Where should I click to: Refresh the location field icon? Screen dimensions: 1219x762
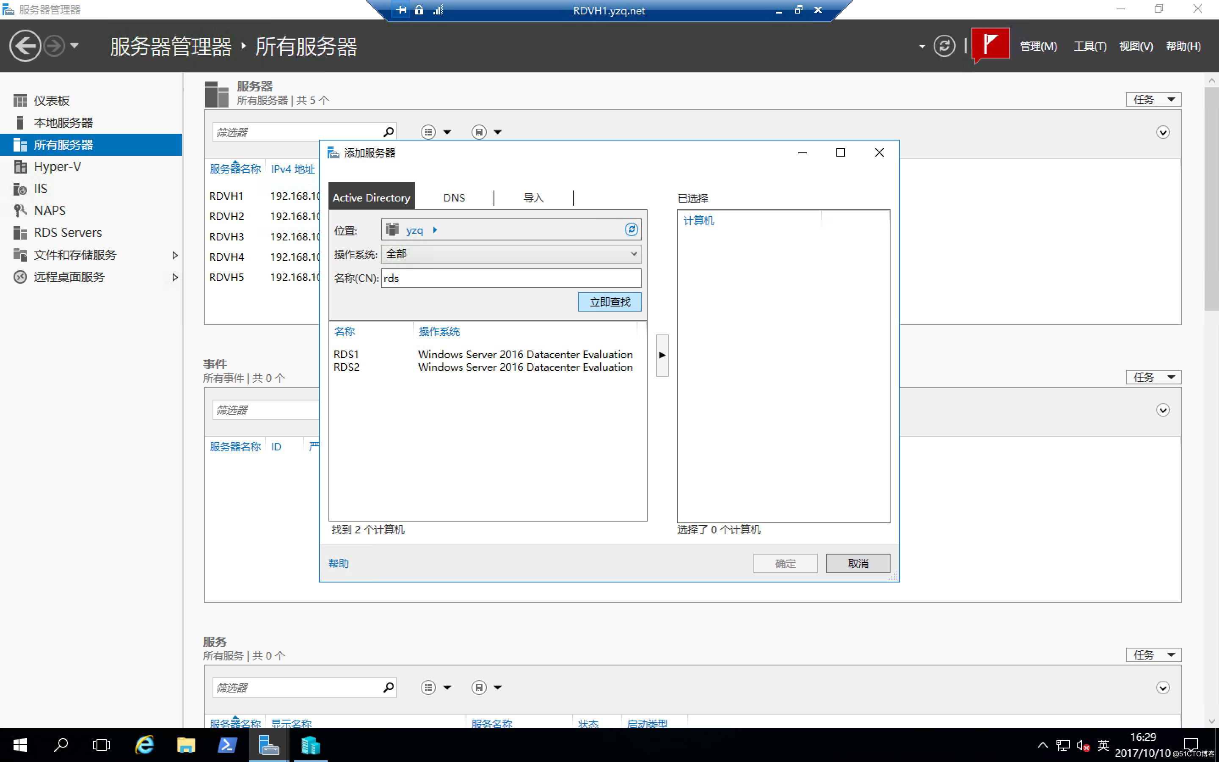(x=631, y=230)
